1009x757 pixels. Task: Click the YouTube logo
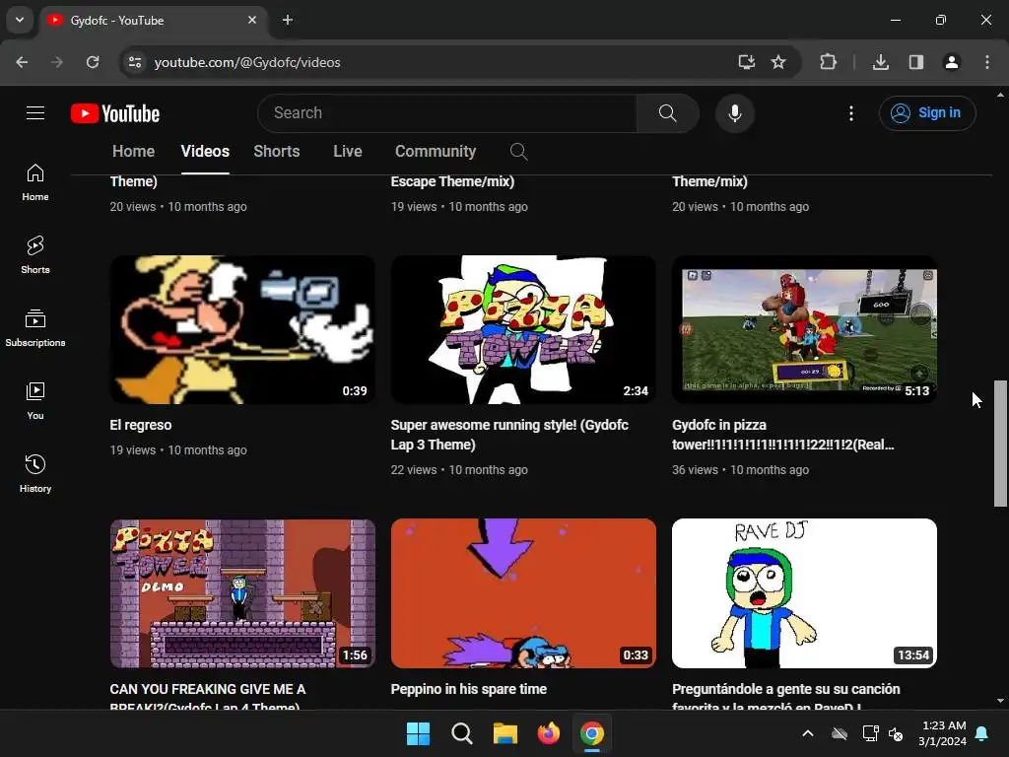click(x=115, y=113)
